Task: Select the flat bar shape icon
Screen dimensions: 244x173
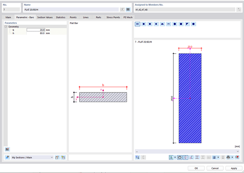Action: [x=138, y=24]
